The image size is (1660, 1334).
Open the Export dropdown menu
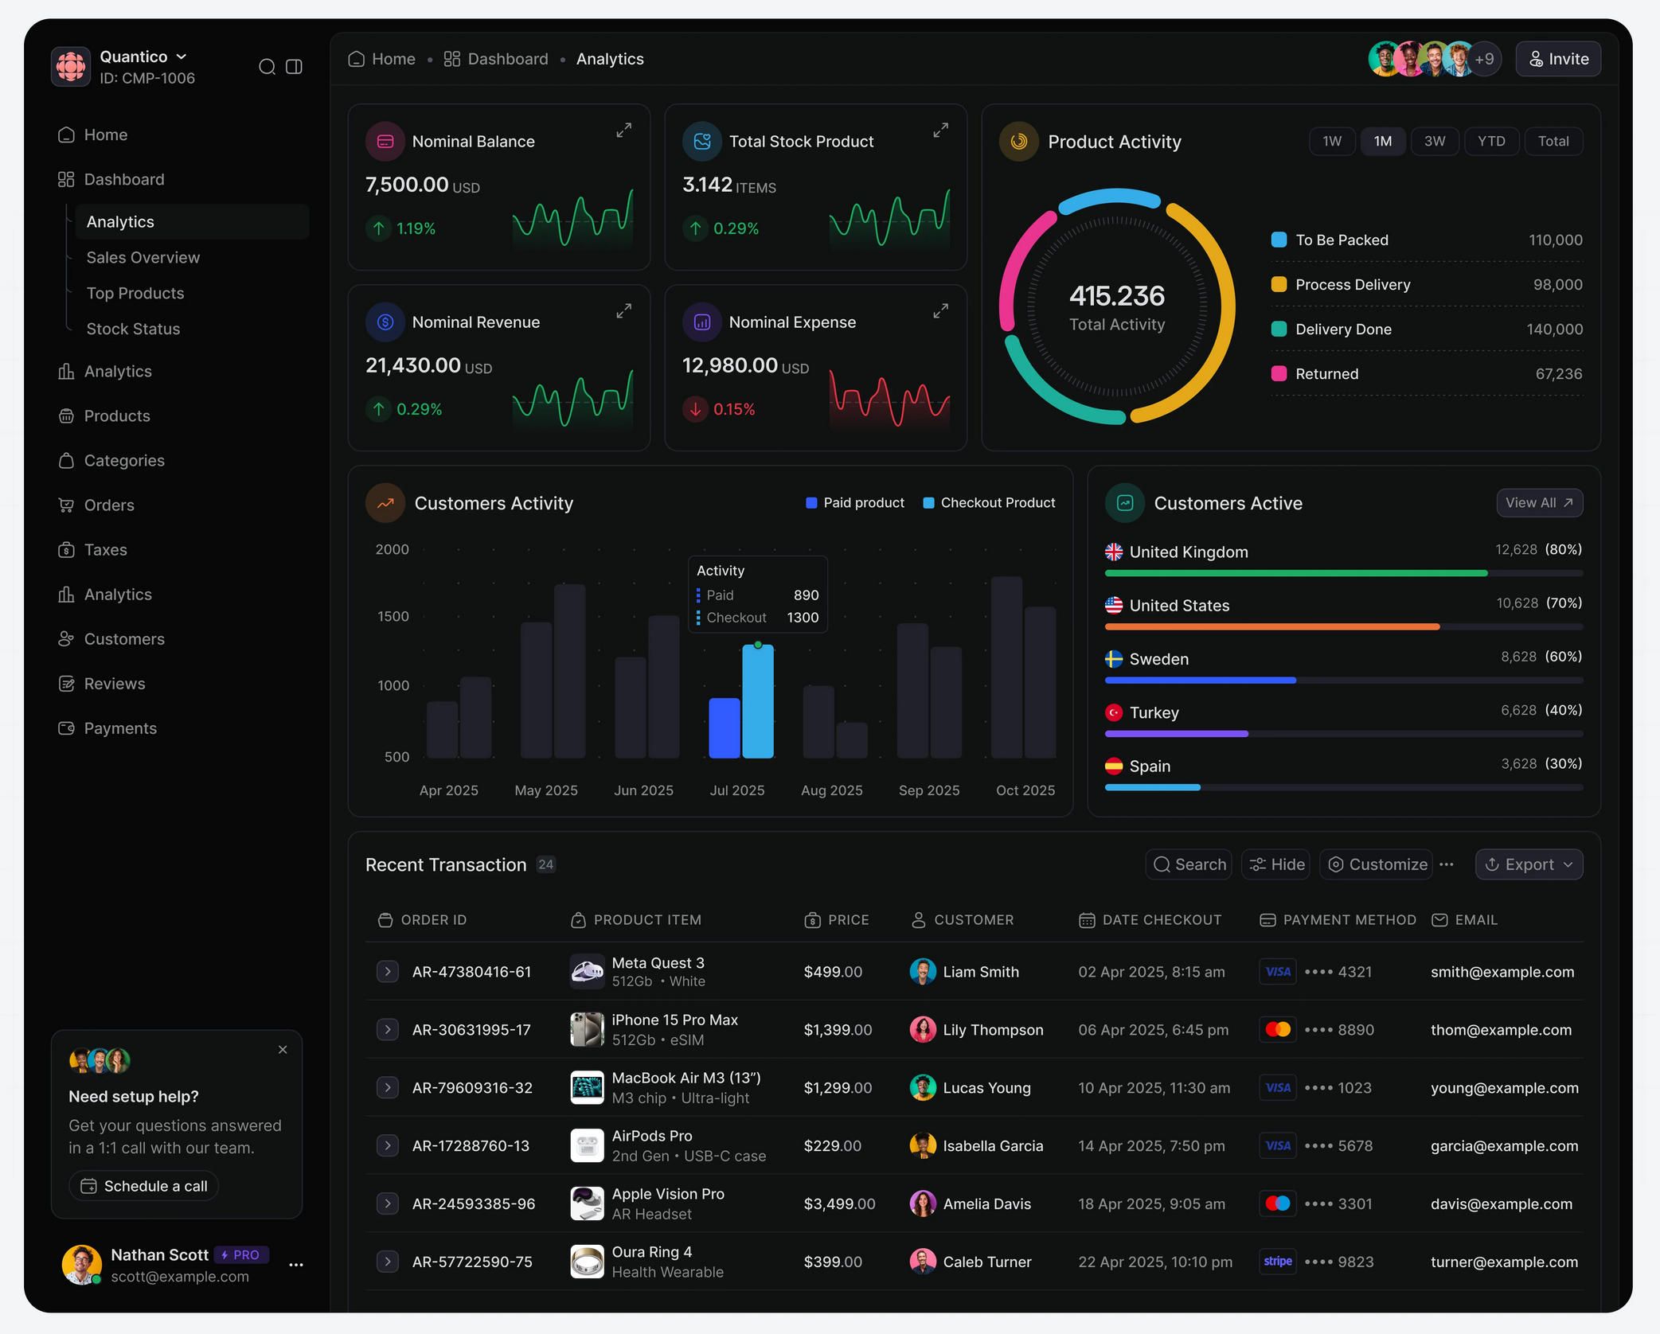(1528, 864)
